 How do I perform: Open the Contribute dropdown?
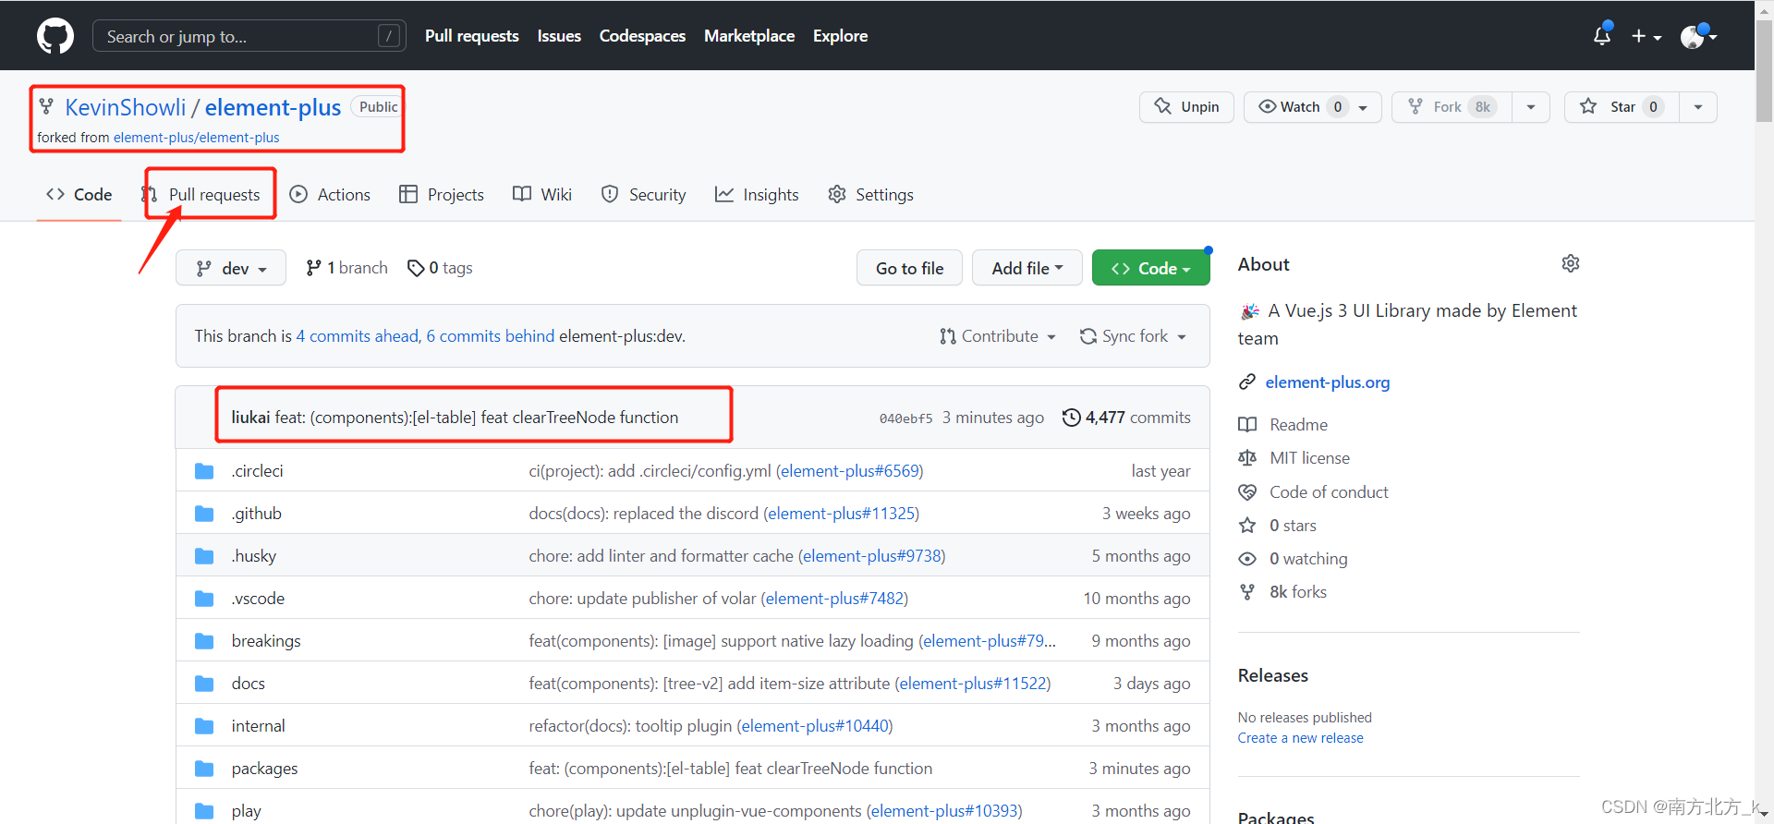998,336
